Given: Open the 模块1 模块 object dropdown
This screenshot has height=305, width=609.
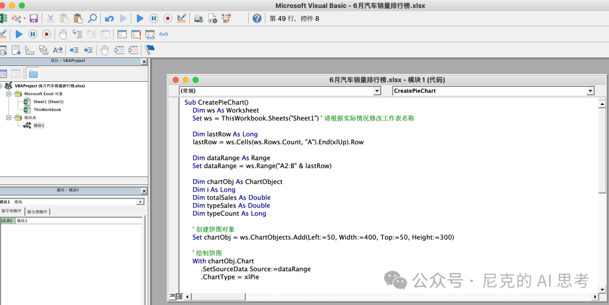Looking at the screenshot, I should click(140, 202).
